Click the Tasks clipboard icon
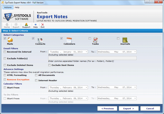164x114 pixels. [95, 40]
